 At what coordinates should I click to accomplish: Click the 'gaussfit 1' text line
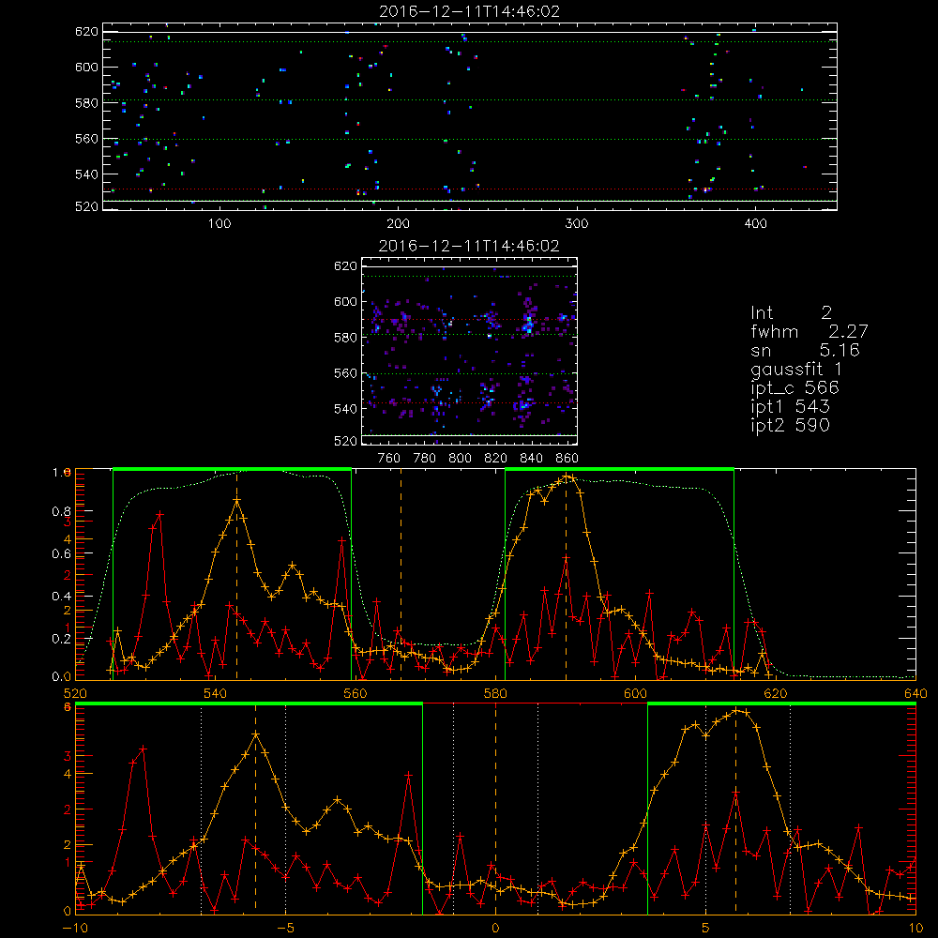795,369
